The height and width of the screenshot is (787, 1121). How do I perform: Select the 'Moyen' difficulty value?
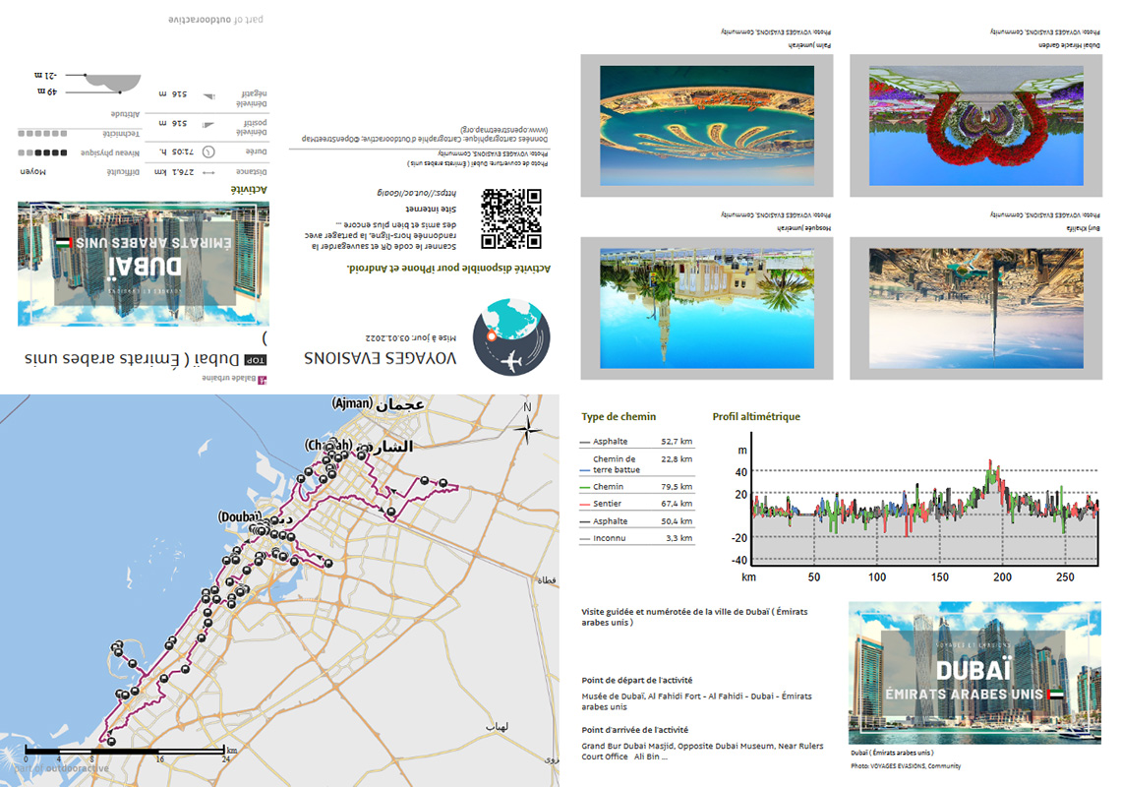tap(32, 172)
